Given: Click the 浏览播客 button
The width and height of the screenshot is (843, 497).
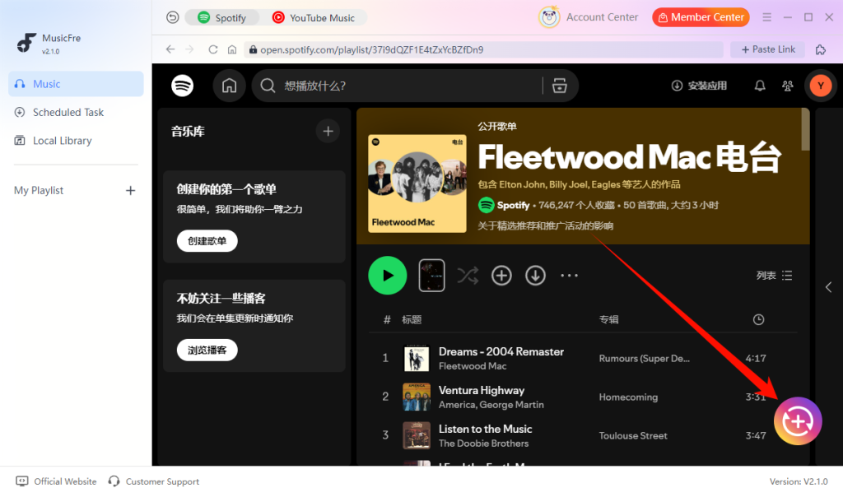Looking at the screenshot, I should pos(207,350).
